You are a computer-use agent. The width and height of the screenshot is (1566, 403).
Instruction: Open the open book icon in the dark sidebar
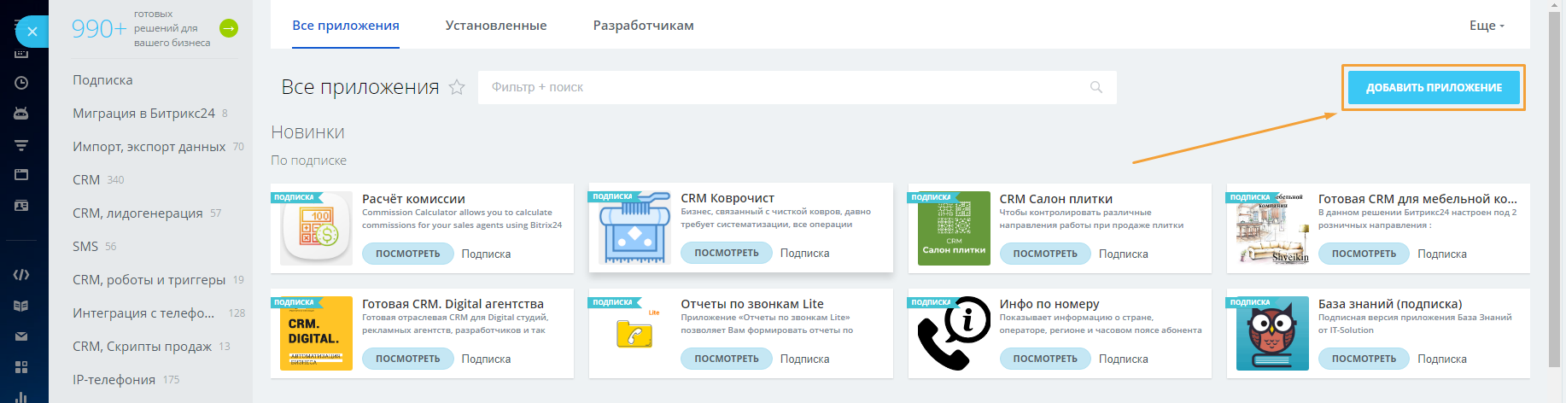(x=21, y=306)
